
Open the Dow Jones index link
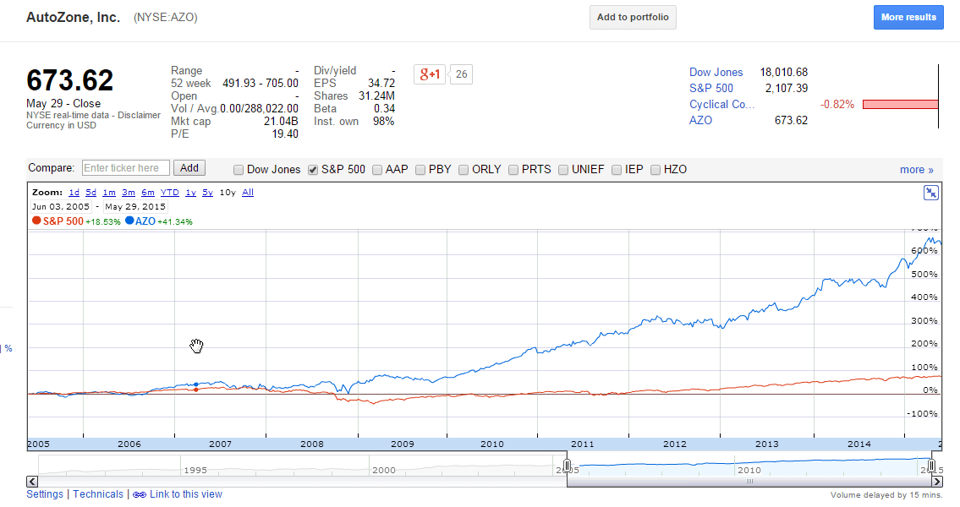point(716,72)
